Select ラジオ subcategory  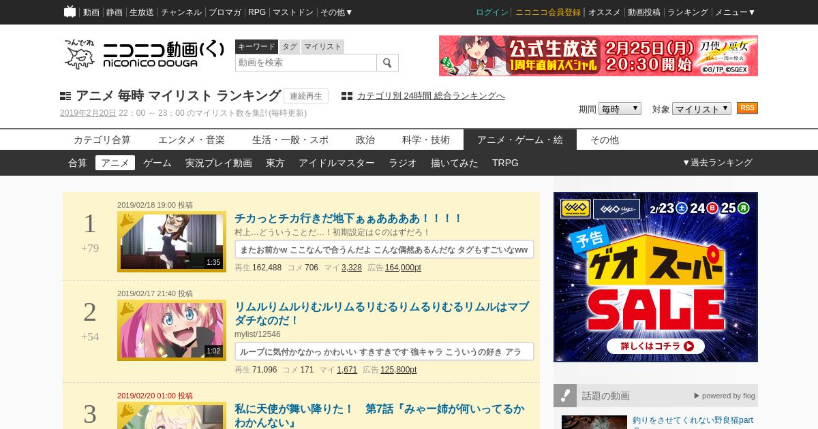pyautogui.click(x=403, y=163)
